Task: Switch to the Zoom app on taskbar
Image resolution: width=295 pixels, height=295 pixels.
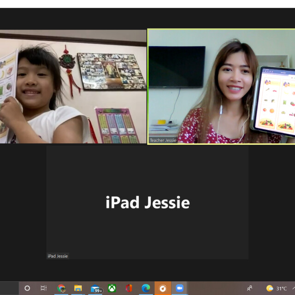Action: [x=179, y=288]
